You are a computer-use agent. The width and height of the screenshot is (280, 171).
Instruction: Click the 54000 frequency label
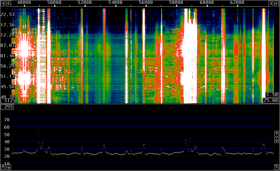pos(115,2)
